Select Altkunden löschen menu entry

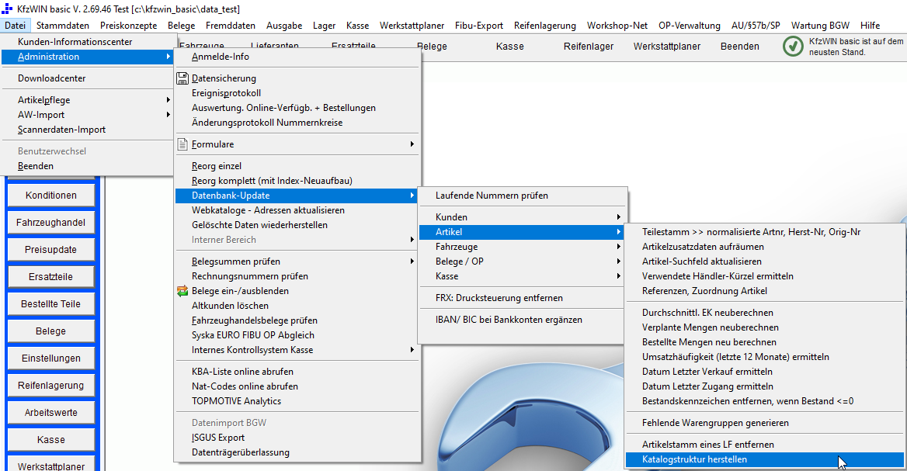click(x=297, y=306)
